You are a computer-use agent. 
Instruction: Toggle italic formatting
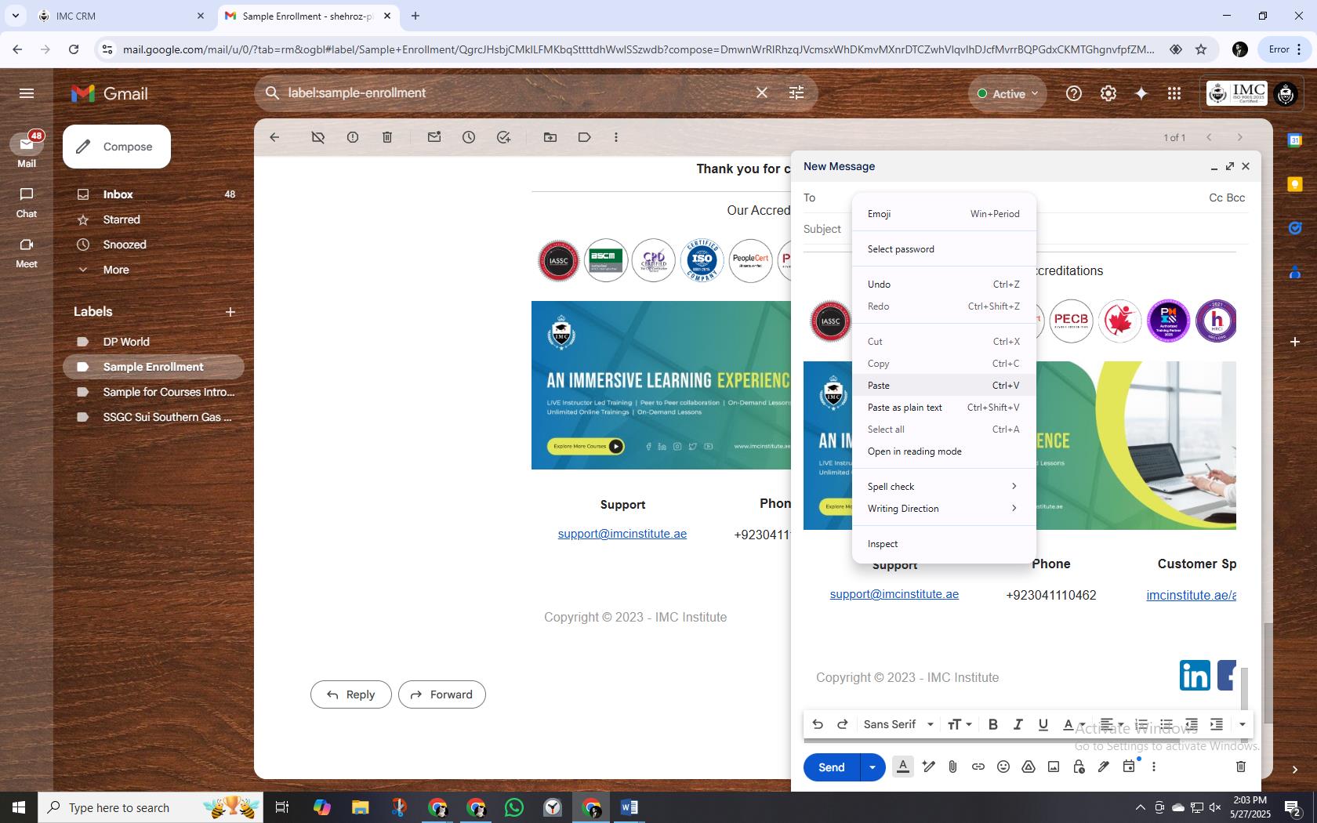[x=1018, y=724]
